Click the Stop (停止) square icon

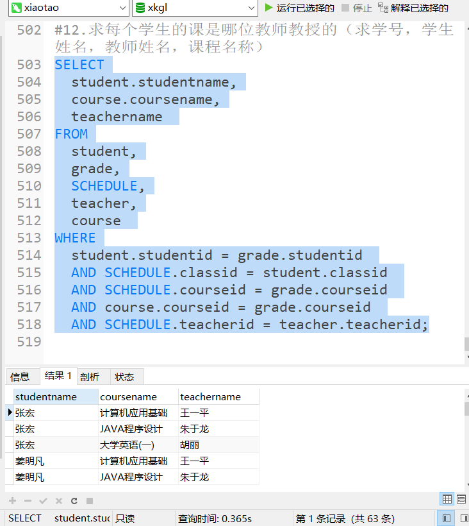(x=345, y=8)
